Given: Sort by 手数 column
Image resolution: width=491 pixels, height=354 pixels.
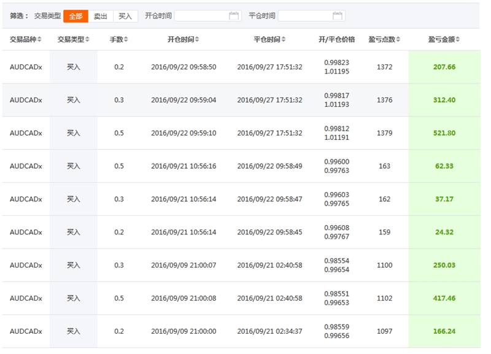Looking at the screenshot, I should tap(118, 39).
